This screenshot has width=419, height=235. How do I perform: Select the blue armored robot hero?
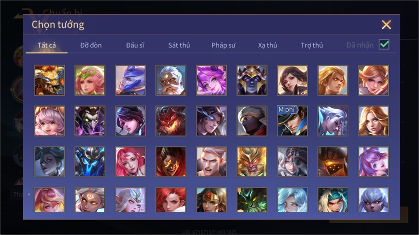pos(90,162)
